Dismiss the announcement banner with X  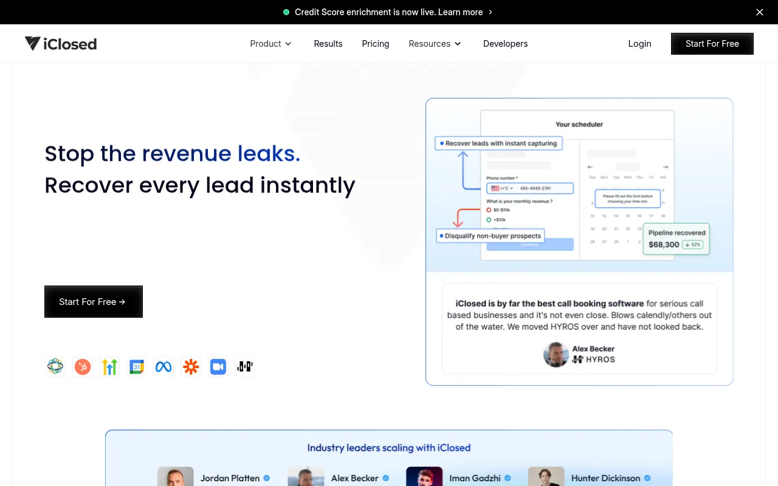click(760, 12)
